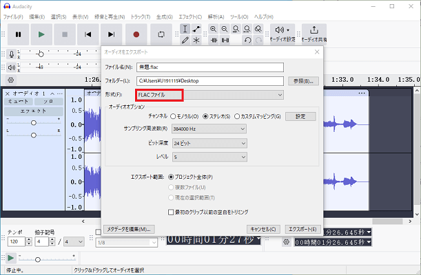The image size is (421, 275).
Task: Click the Stop transport button
Action: point(65,34)
